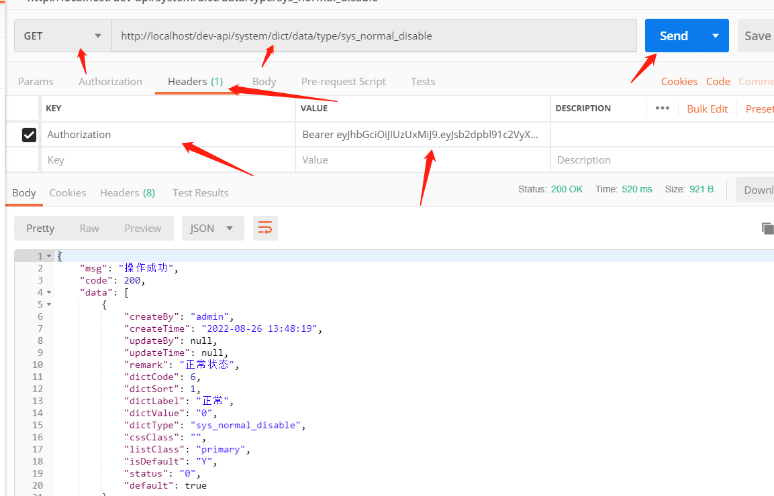
Task: Switch to the Test Results response tab
Action: click(x=200, y=193)
